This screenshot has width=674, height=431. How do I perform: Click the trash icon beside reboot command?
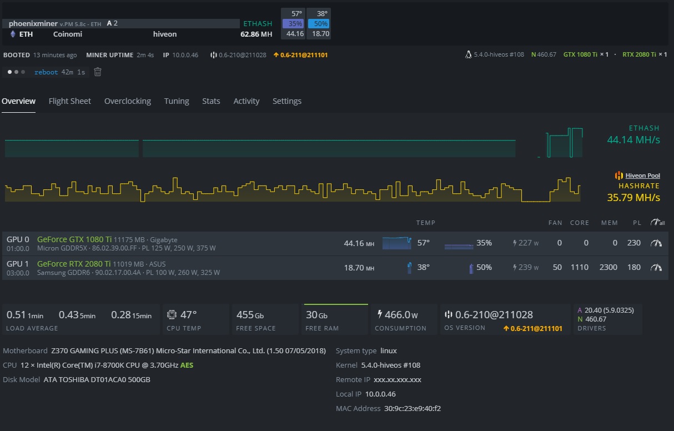click(x=98, y=72)
